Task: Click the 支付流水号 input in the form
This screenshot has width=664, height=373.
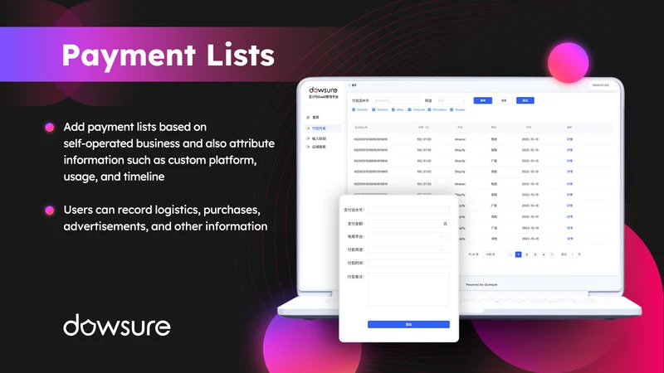Action: click(408, 210)
